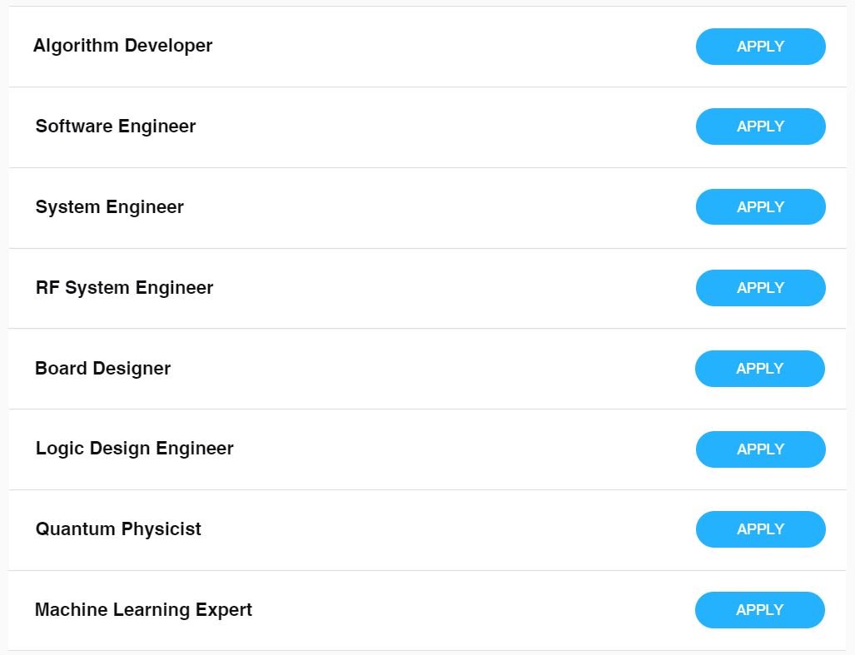Image resolution: width=855 pixels, height=655 pixels.
Task: View the Board Designer job title
Action: pyautogui.click(x=102, y=369)
